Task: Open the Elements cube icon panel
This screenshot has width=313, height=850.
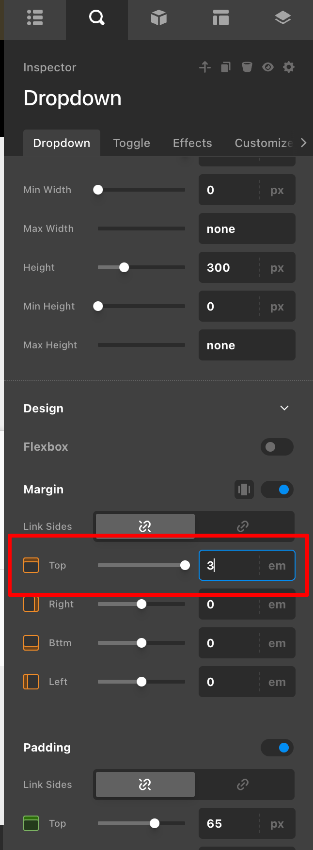Action: (158, 18)
